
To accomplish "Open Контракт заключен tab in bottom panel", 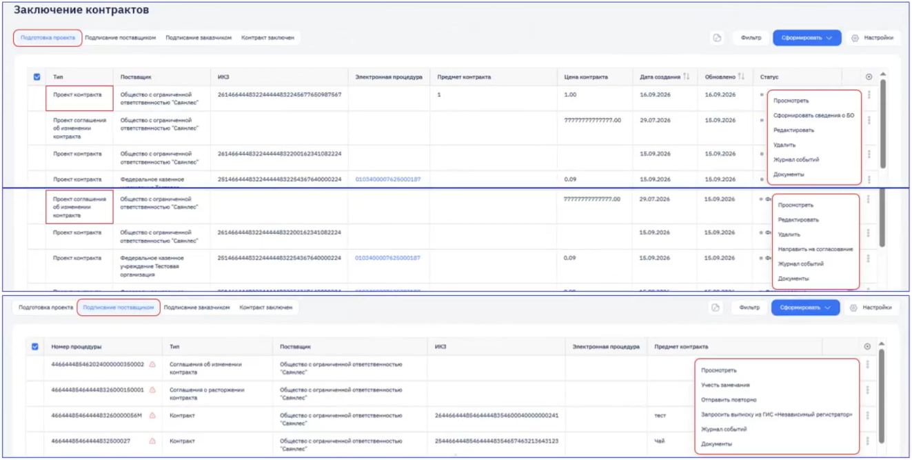I will coord(266,308).
